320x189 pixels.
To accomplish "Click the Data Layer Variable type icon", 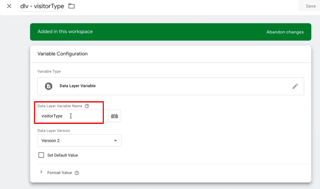I will pos(48,86).
